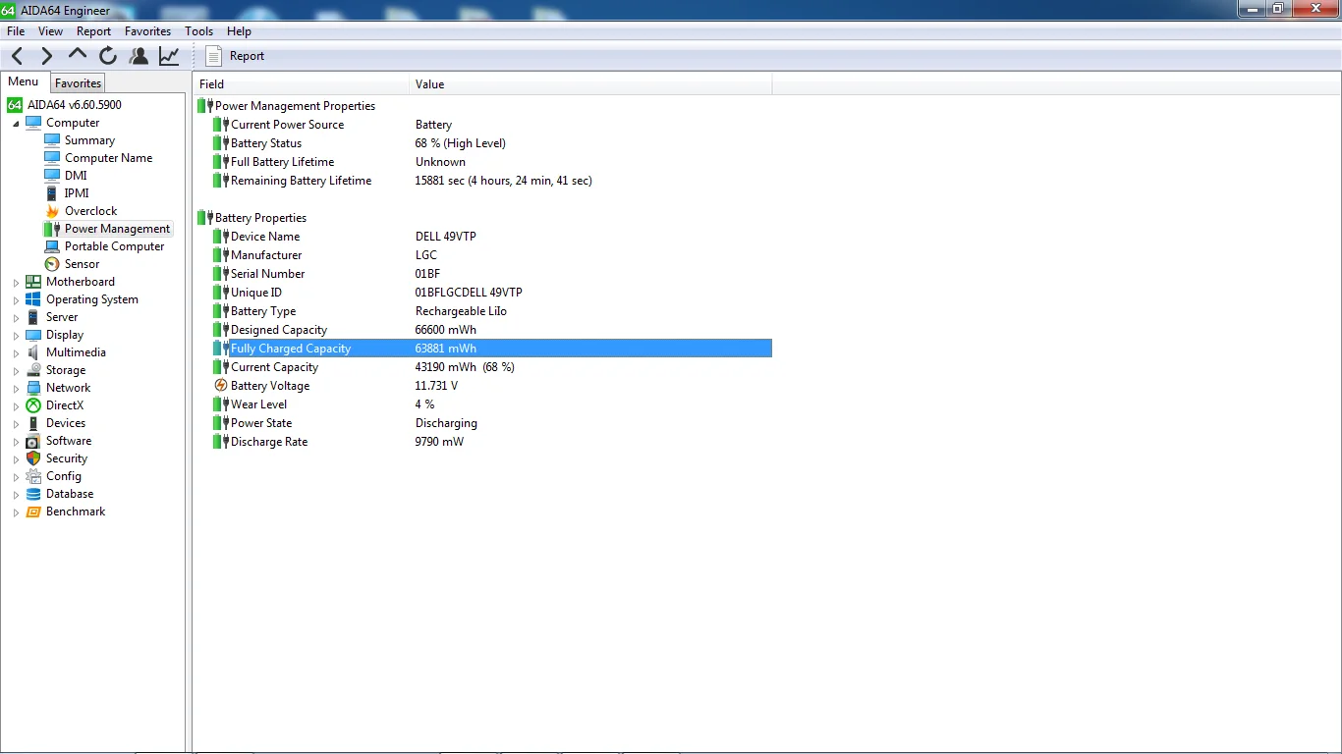Image resolution: width=1342 pixels, height=754 pixels.
Task: Click the Report document icon
Action: pos(213,56)
